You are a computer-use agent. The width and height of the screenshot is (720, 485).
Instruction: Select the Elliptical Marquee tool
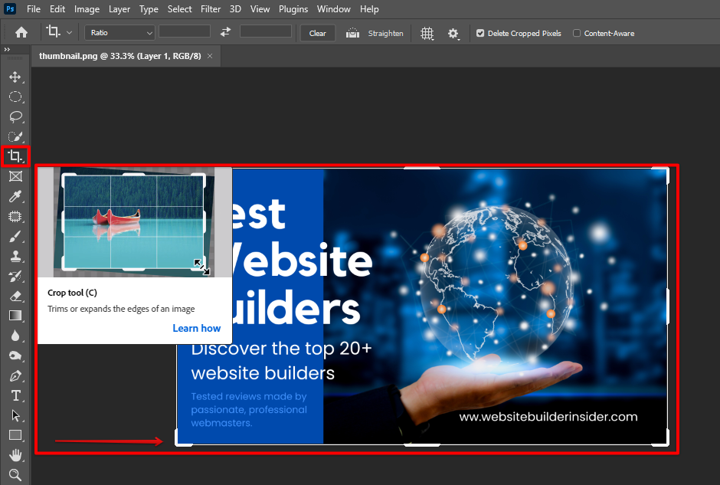[x=15, y=97]
